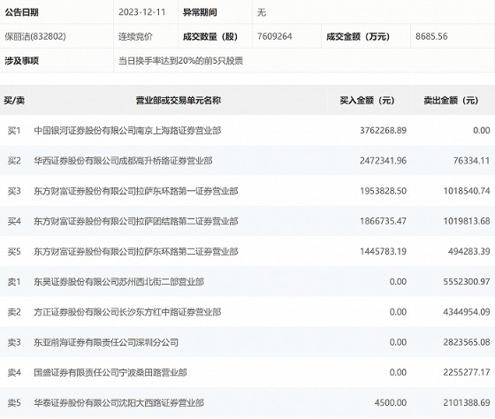Click the 买入金额（元） column header
Image resolution: width=495 pixels, height=419 pixels.
point(367,101)
